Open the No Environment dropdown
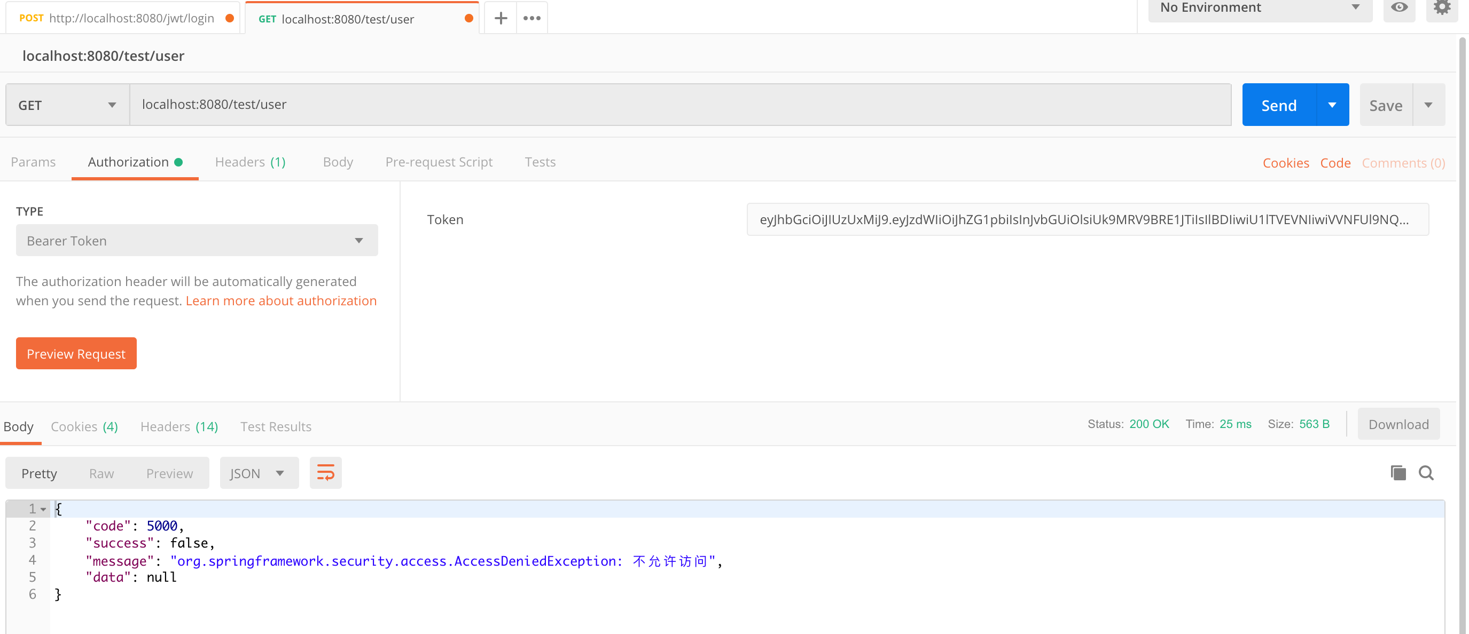The width and height of the screenshot is (1469, 634). click(x=1260, y=8)
